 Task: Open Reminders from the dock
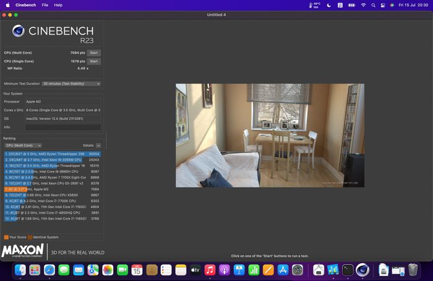coord(166,270)
